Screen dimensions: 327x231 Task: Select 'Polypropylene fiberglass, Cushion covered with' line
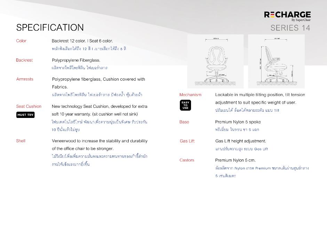coord(98,79)
